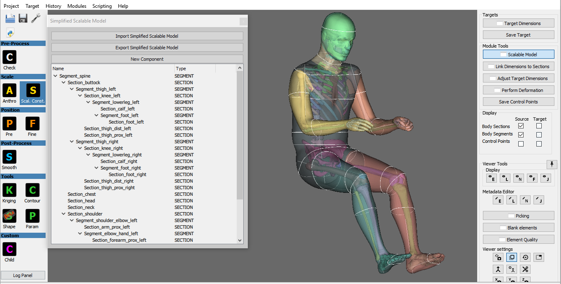561x284 pixels.
Task: Click Import Simplified Scalable Model button
Action: pyautogui.click(x=147, y=36)
